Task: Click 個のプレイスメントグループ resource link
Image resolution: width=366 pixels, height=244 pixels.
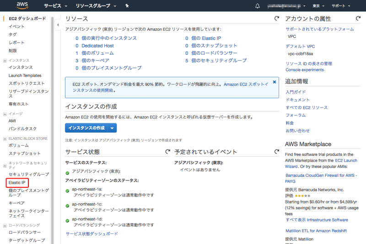Action: coord(112,68)
